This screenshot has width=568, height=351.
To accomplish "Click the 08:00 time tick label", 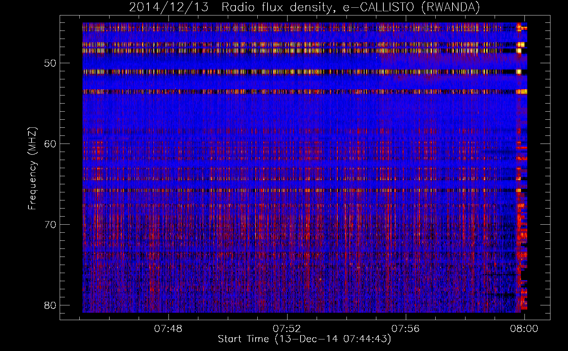I will tap(524, 329).
